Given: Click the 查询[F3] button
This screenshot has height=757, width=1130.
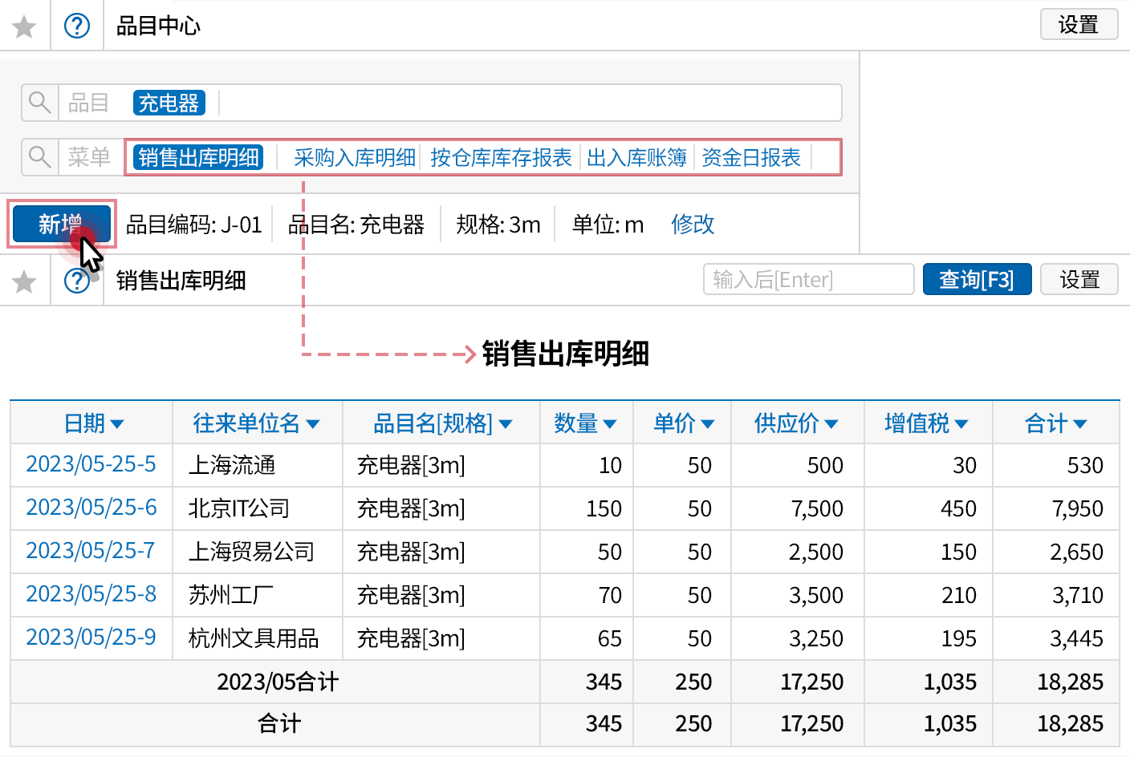Looking at the screenshot, I should (977, 280).
